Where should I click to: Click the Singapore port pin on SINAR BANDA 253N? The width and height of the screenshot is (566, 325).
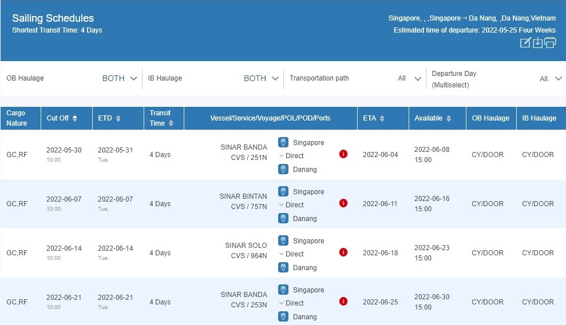[283, 290]
